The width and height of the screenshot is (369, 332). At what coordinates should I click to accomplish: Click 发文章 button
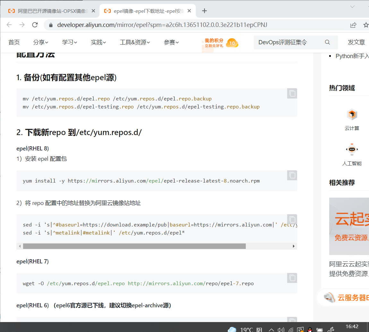[356, 42]
